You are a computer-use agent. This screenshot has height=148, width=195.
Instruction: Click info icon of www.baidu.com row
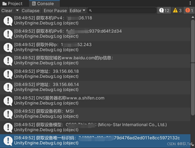pos(8,61)
